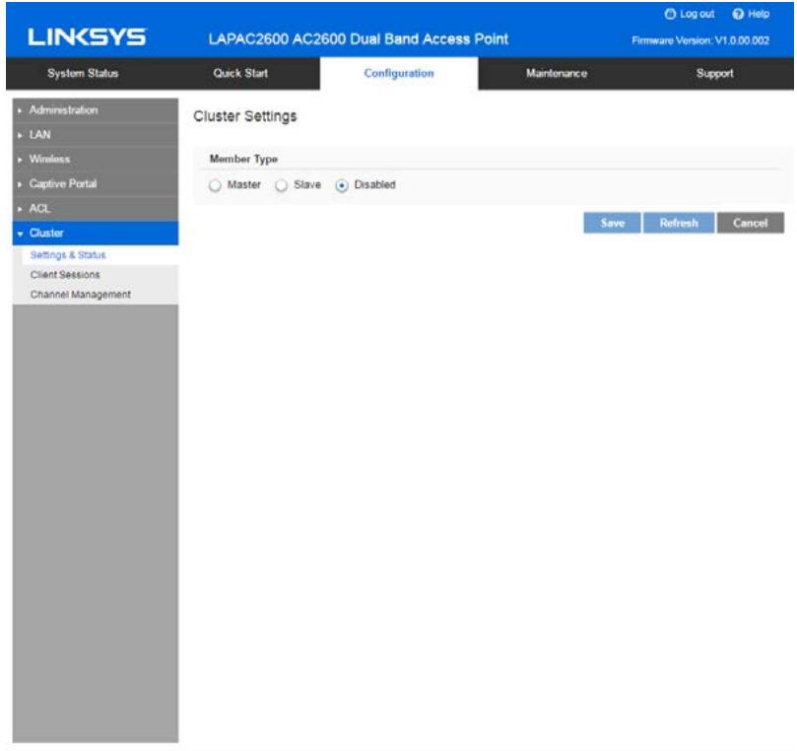
Task: Click the LAPAC2600 AC2600 product title
Action: pyautogui.click(x=359, y=39)
